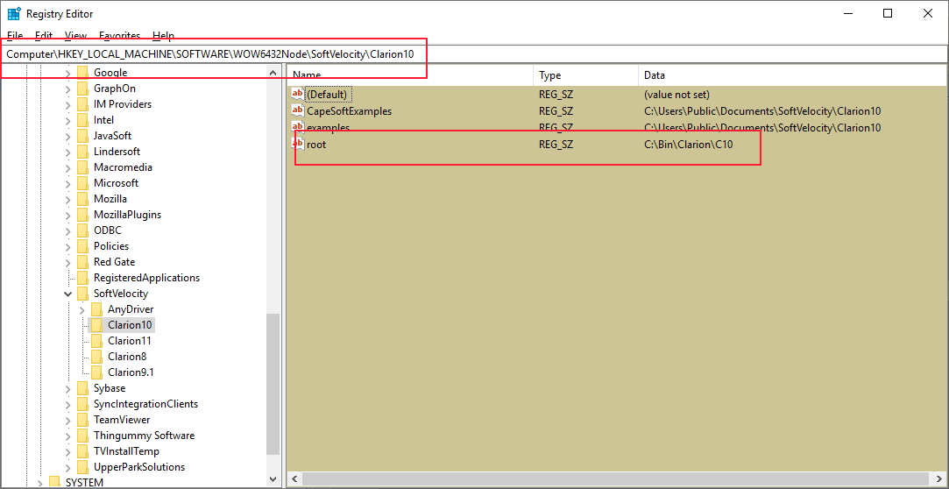Screen dimensions: 949x489
Task: Expand the Mozilla key node
Action: [x=68, y=199]
